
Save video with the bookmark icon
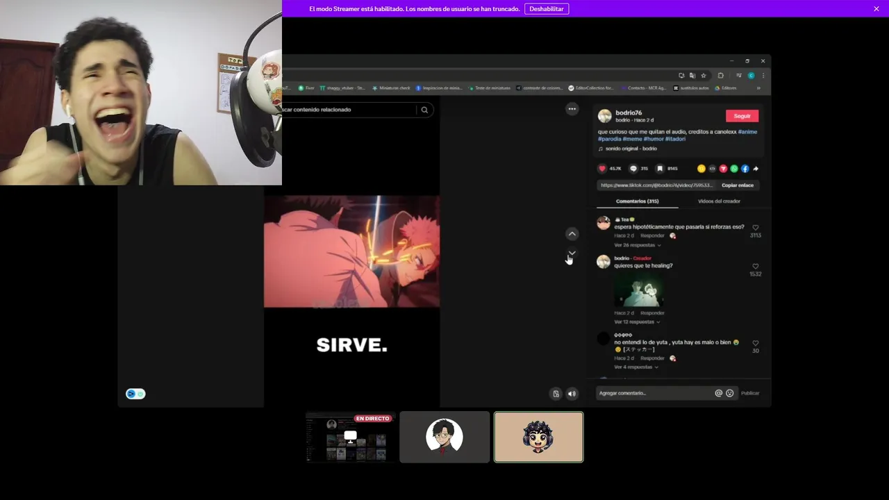tap(660, 169)
